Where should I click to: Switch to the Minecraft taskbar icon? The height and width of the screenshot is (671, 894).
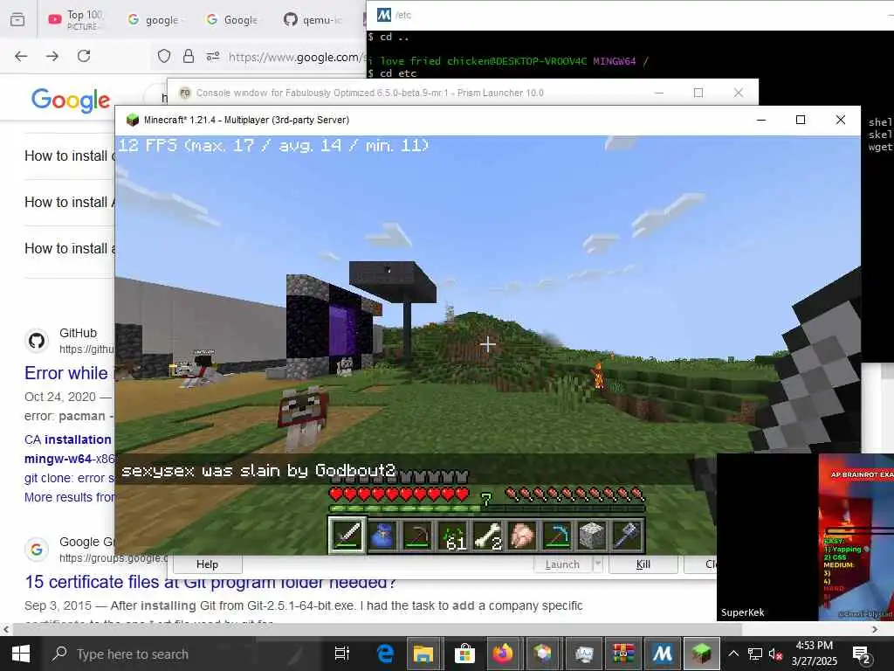[701, 654]
